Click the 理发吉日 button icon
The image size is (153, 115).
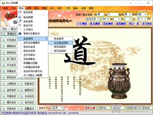pyautogui.click(x=4, y=103)
